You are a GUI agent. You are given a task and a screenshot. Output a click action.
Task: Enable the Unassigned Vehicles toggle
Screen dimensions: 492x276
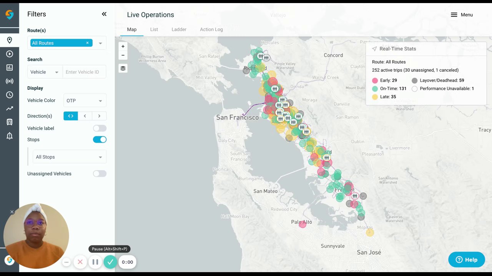coord(100,174)
